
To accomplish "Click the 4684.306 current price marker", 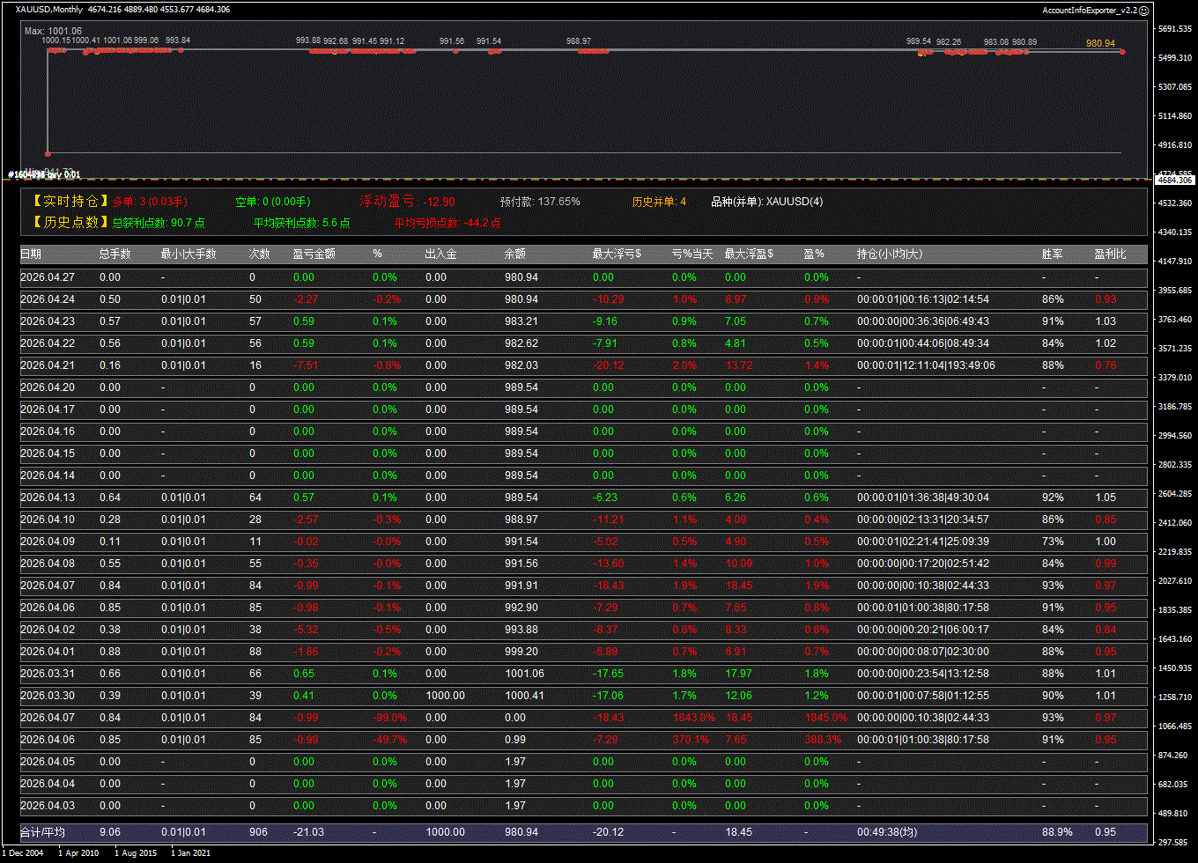I will coord(1173,180).
